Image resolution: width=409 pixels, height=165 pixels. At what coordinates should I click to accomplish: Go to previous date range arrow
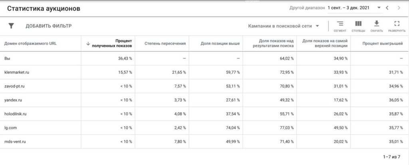[x=387, y=8]
